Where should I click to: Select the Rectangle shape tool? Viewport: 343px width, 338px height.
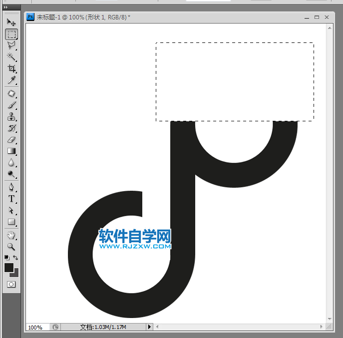click(11, 222)
